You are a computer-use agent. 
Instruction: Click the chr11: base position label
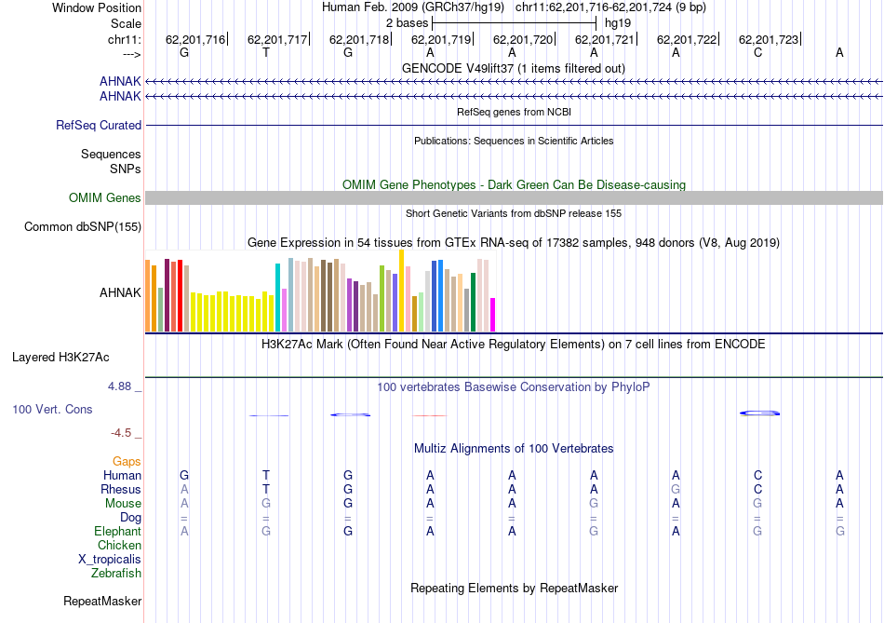(125, 39)
